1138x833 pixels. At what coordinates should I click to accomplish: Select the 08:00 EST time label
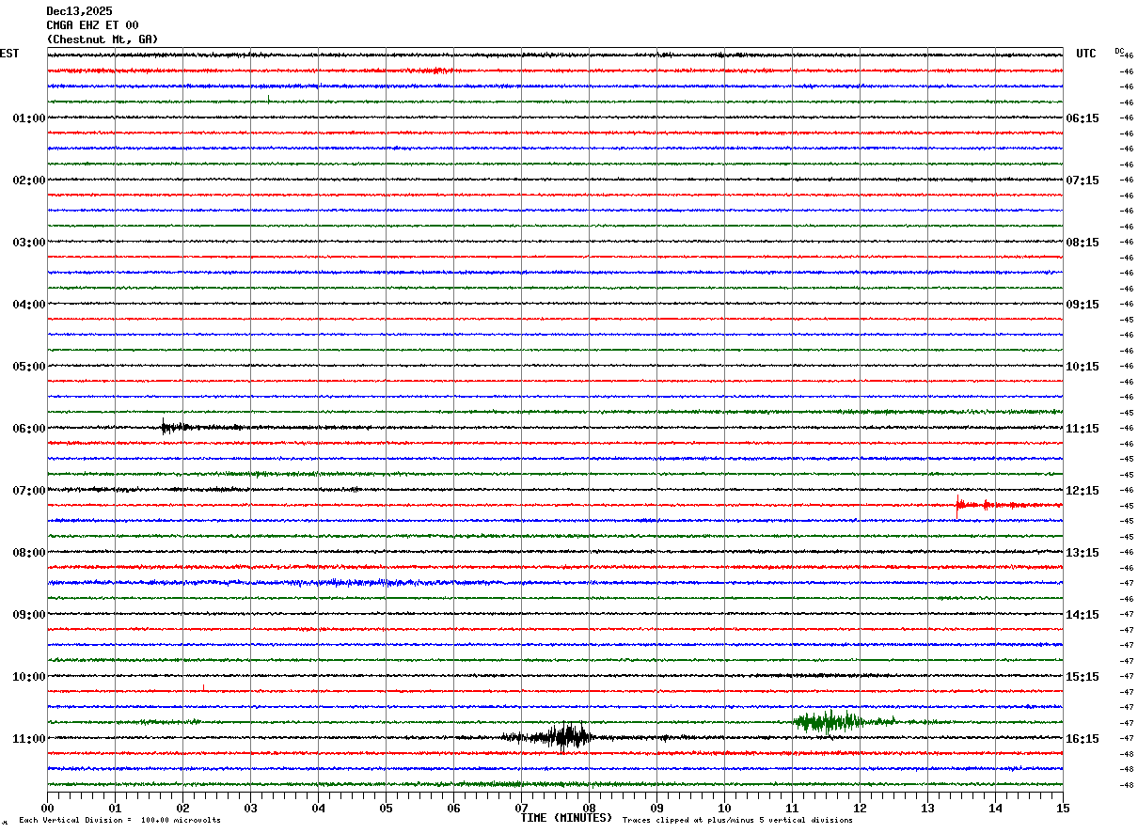28,553
